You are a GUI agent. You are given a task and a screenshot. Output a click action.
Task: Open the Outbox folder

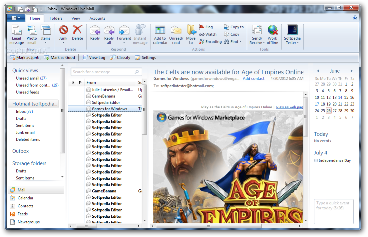pyautogui.click(x=20, y=151)
